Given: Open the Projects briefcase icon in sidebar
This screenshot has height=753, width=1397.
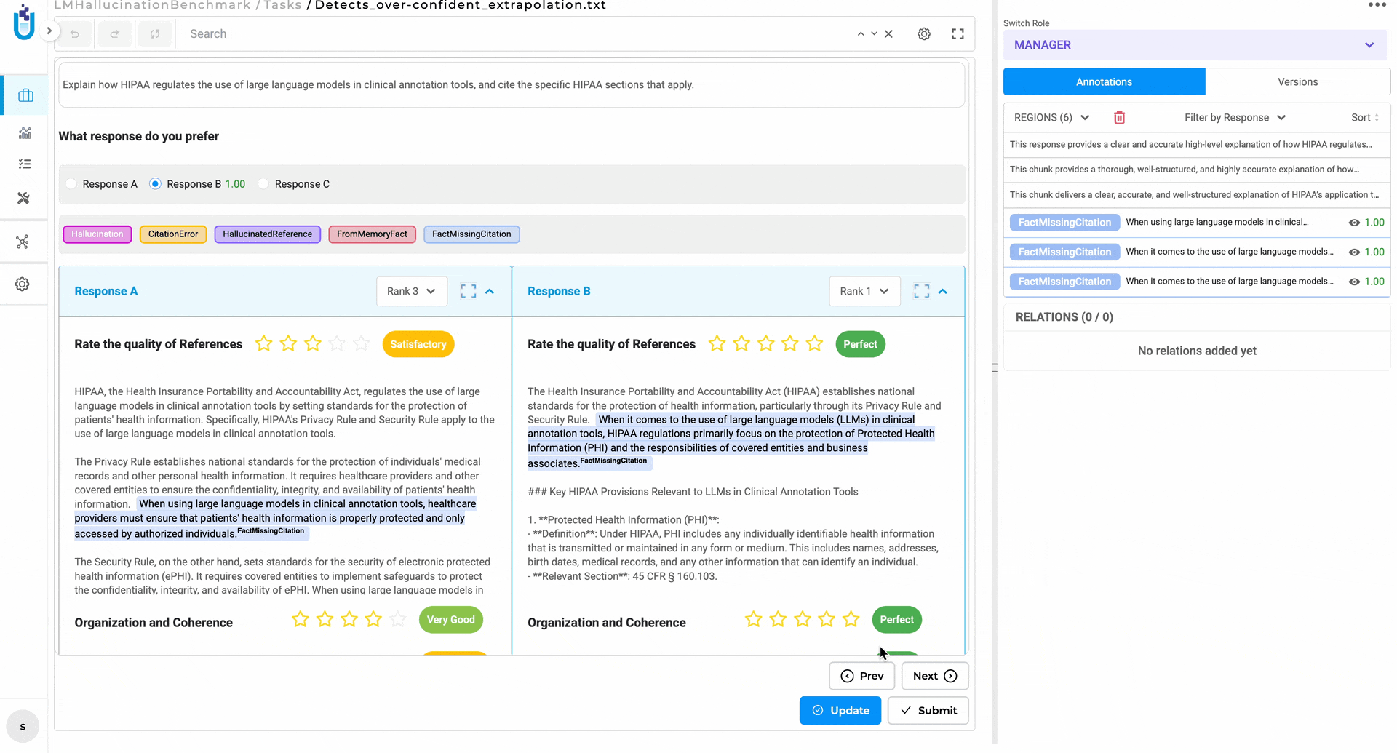Looking at the screenshot, I should click(24, 95).
